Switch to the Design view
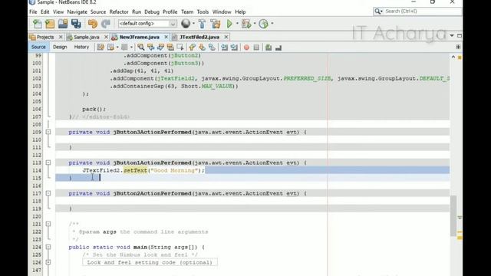Screen dimensions: 491x276 pyautogui.click(x=60, y=47)
